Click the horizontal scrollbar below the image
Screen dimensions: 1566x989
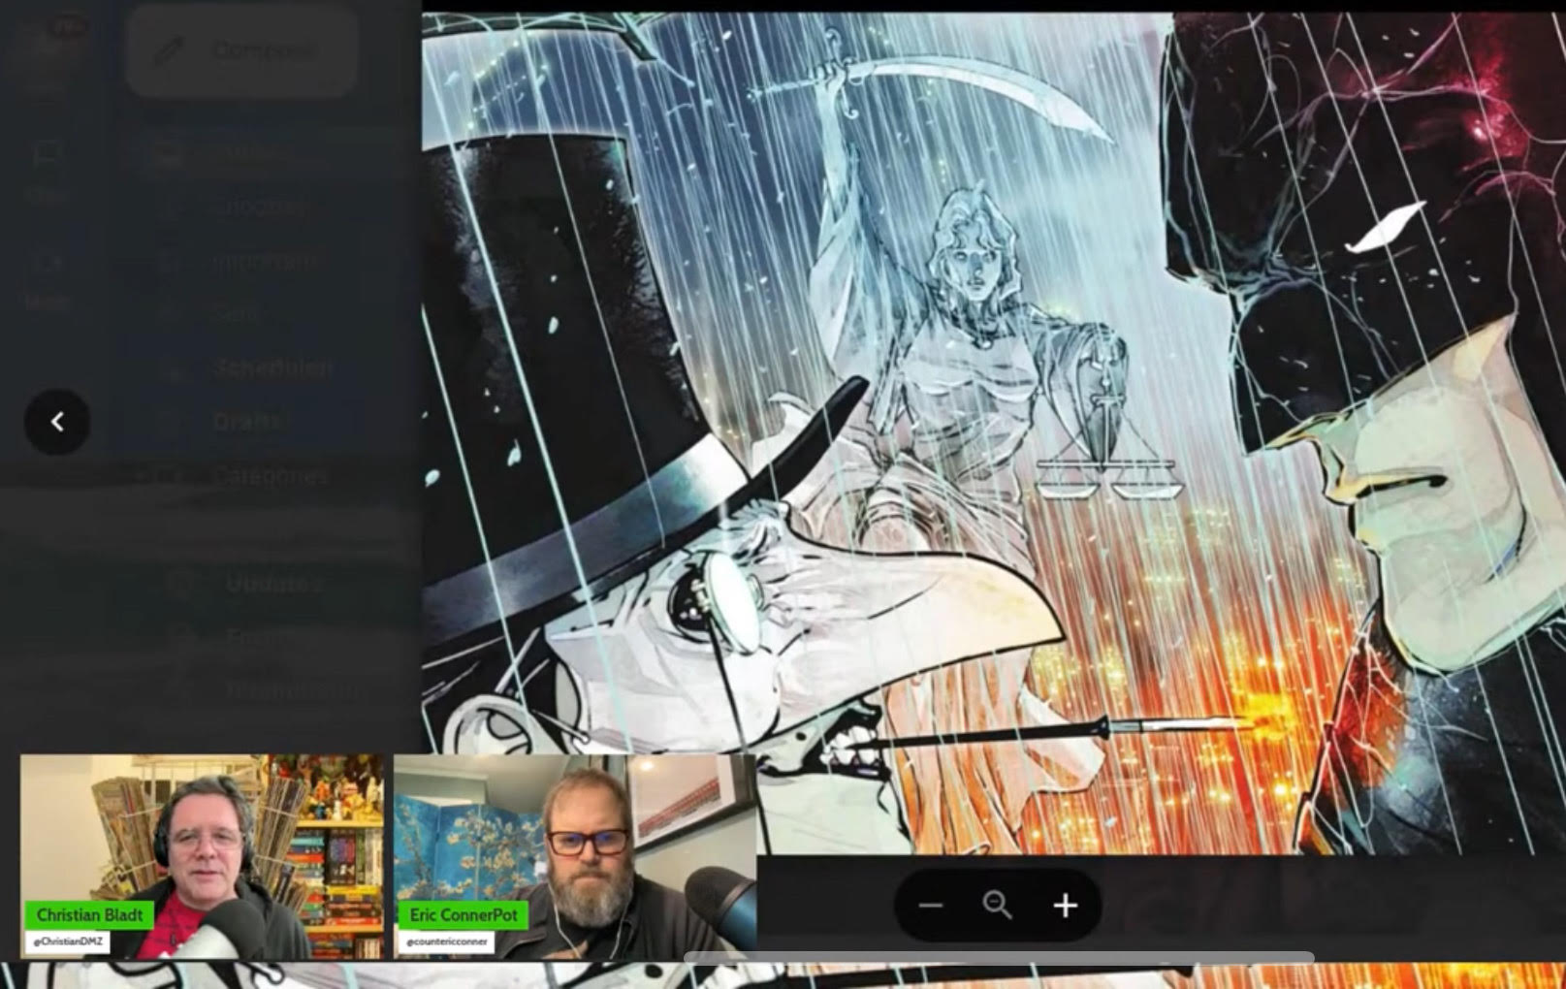point(999,957)
